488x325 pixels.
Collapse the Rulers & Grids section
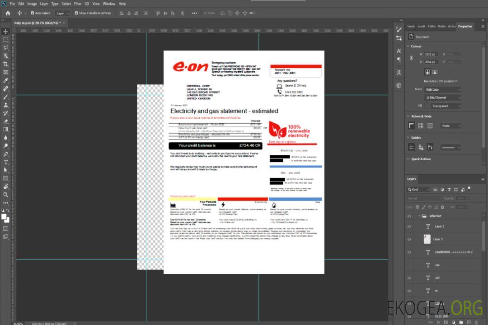click(x=408, y=116)
